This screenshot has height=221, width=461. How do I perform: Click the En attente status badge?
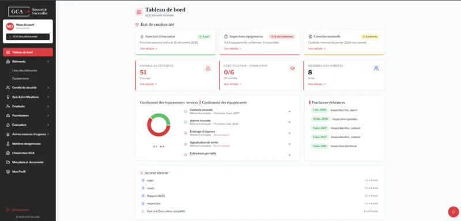pos(370,37)
